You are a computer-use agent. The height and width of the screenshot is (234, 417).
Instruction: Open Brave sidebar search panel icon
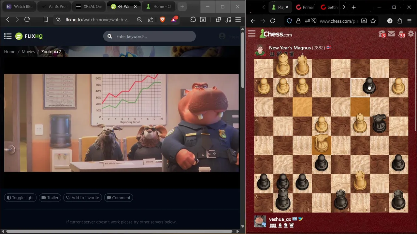pos(203,20)
